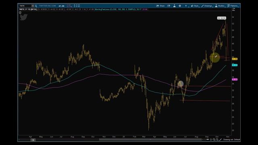Click the drawing tool pencil icon at bottom
The height and width of the screenshot is (145, 258).
point(221,140)
